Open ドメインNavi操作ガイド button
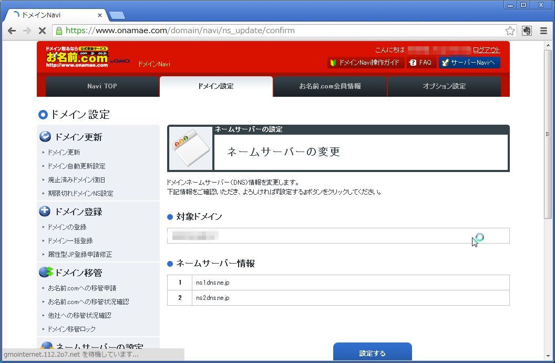Viewport: 555px width, 363px height. coord(365,63)
